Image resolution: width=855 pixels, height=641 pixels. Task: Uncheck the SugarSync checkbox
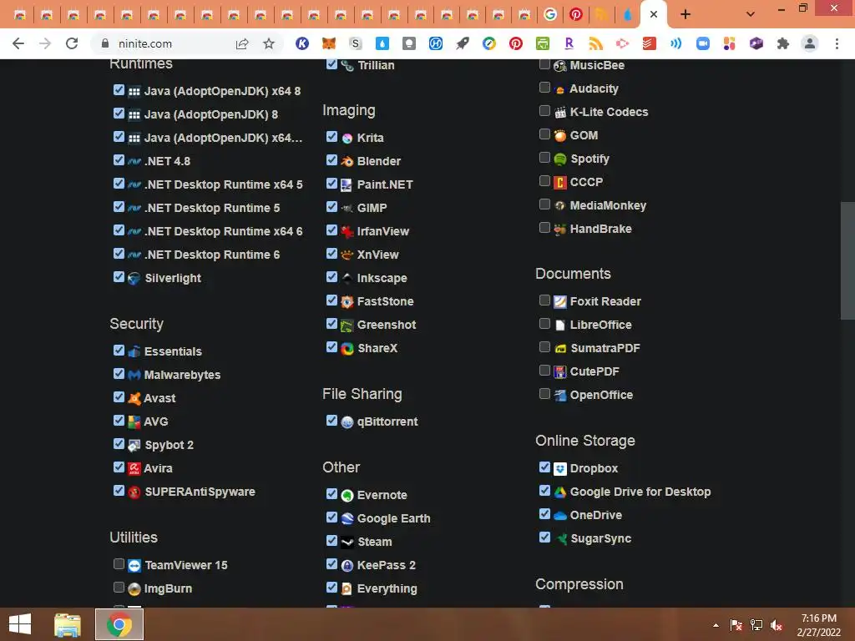click(x=544, y=537)
